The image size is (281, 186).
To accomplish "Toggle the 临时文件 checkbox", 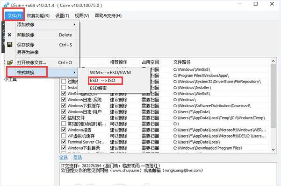I will 64,117.
